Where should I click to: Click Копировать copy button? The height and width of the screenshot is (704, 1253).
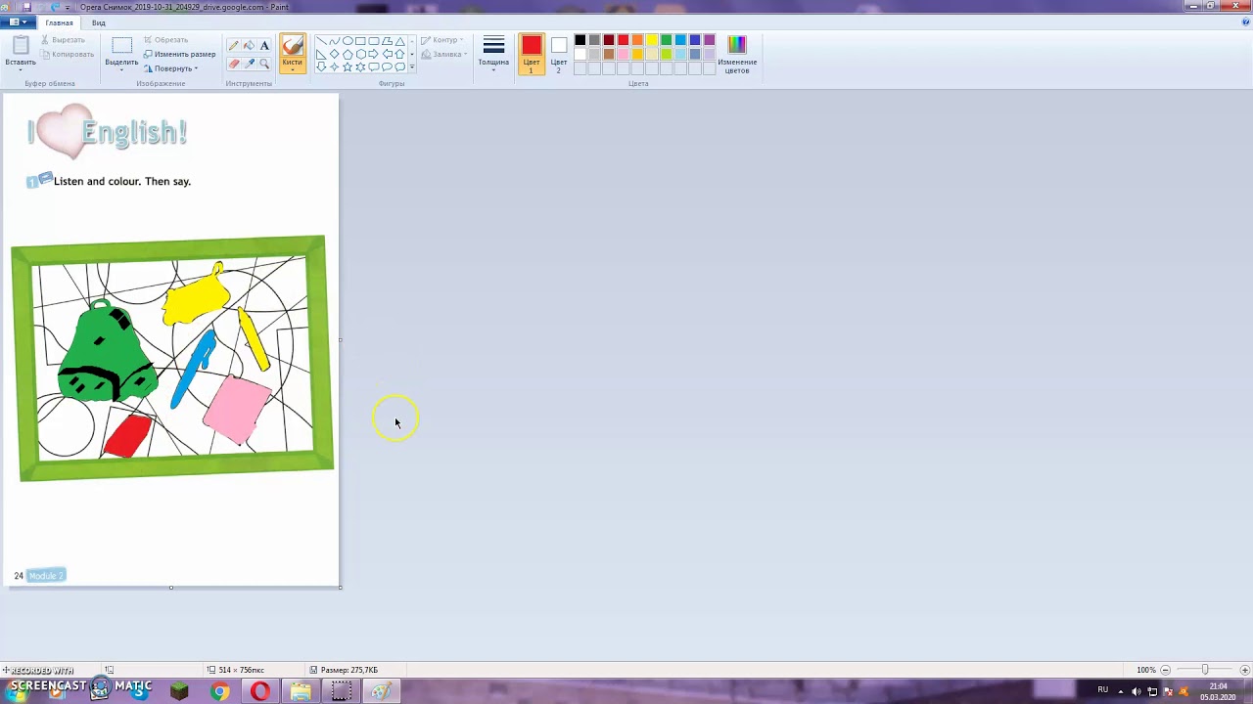coord(67,55)
